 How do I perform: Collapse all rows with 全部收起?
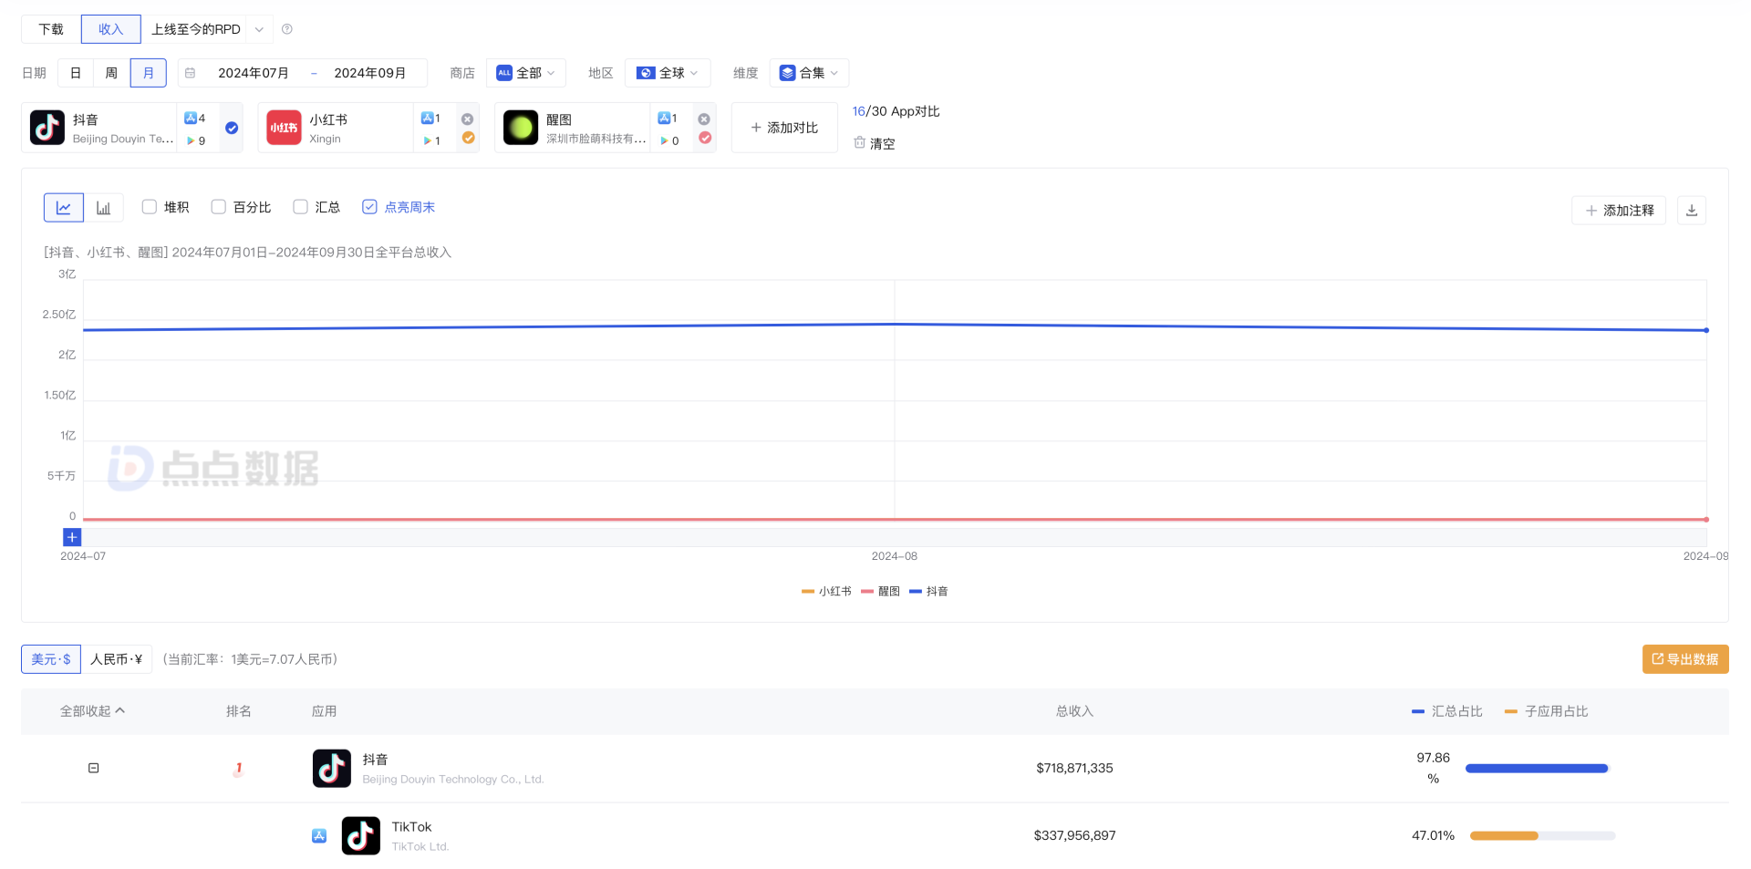point(92,711)
